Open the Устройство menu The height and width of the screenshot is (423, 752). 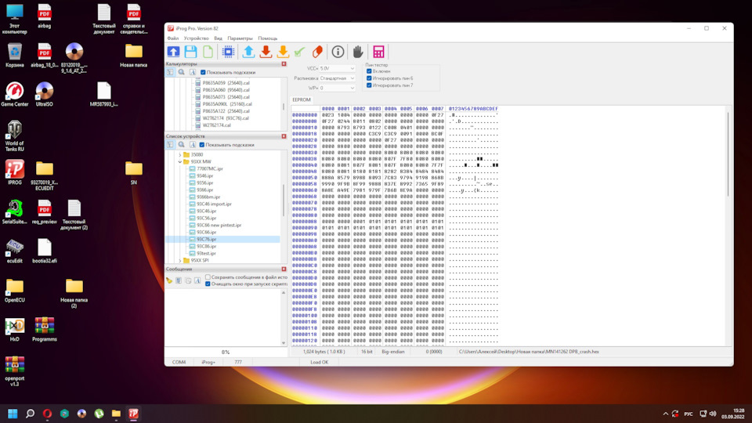(197, 38)
